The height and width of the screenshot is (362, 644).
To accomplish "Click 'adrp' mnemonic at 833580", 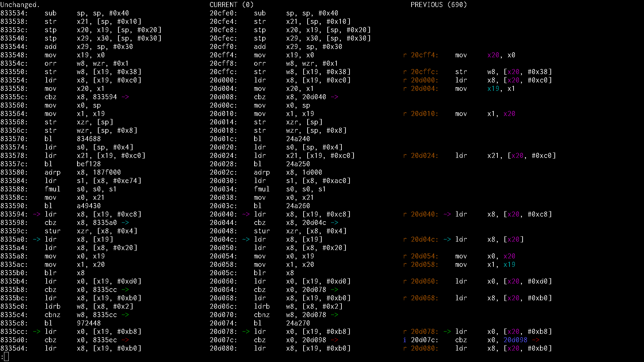I will pos(53,172).
